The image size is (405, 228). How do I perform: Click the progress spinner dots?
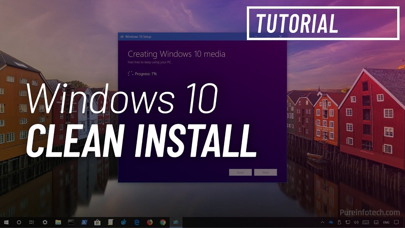130,74
